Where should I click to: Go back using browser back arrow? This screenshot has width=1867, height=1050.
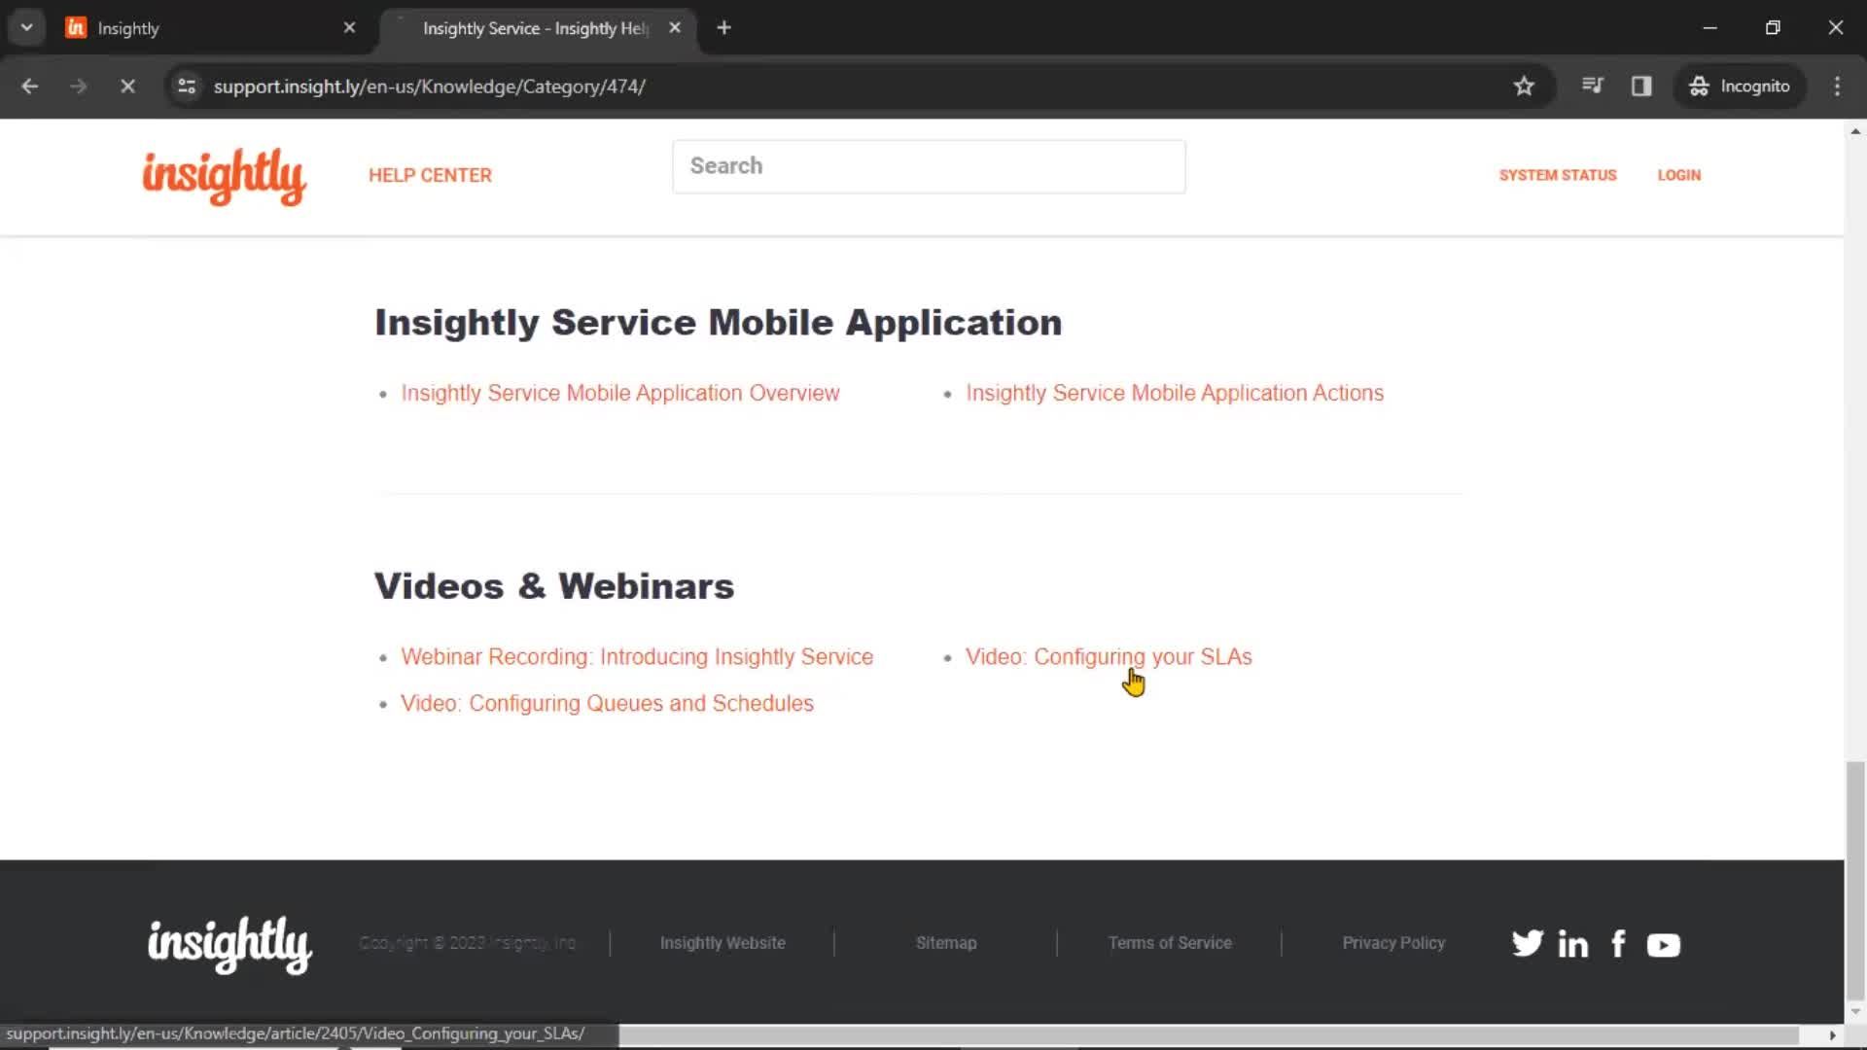point(30,87)
